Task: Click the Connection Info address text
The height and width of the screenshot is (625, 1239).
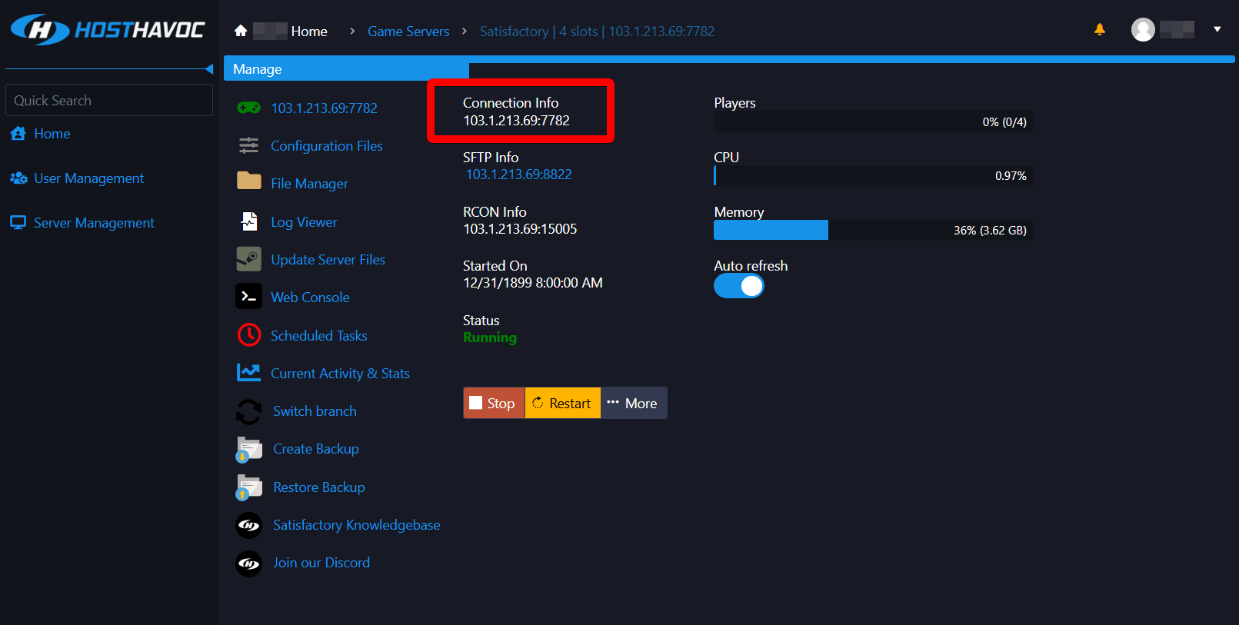Action: click(516, 121)
